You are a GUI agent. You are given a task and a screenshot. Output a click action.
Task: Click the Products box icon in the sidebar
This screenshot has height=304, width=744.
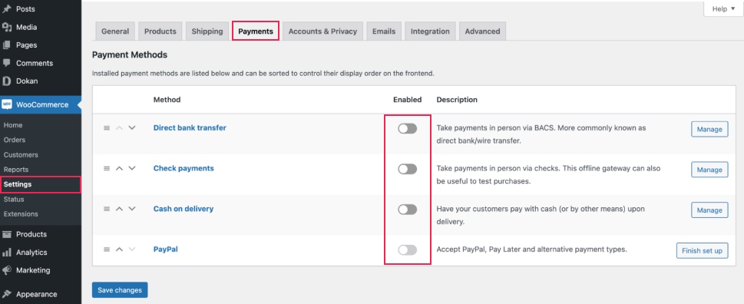pos(7,234)
